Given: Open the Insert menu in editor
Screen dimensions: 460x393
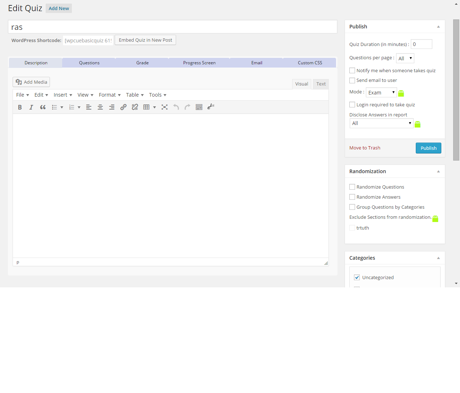Looking at the screenshot, I should 63,95.
